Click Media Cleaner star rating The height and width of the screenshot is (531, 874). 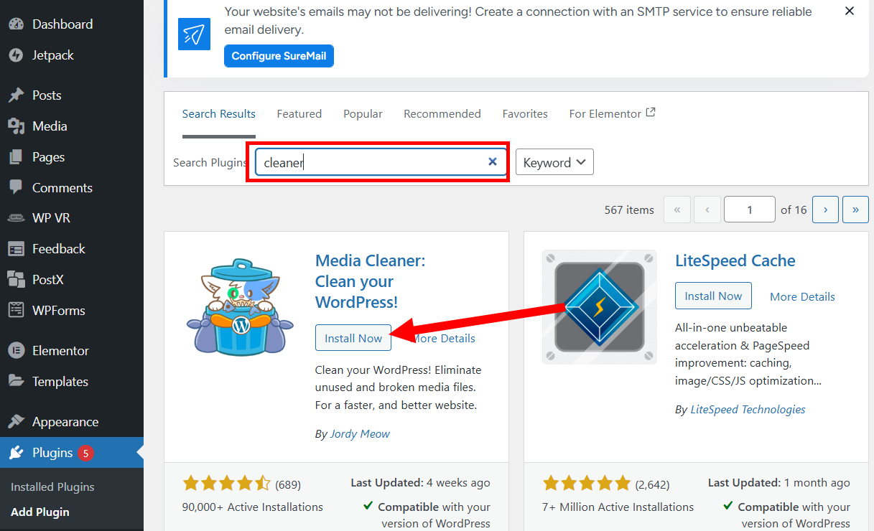pos(226,483)
